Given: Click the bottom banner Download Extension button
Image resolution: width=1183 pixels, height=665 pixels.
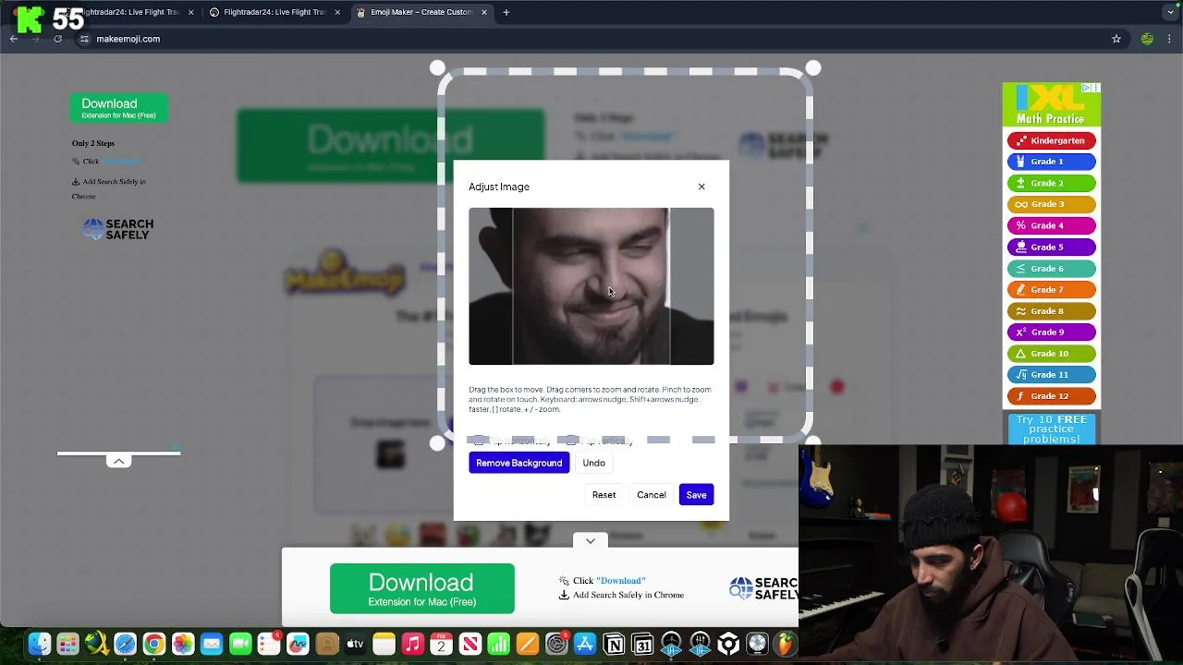Looking at the screenshot, I should tap(422, 588).
